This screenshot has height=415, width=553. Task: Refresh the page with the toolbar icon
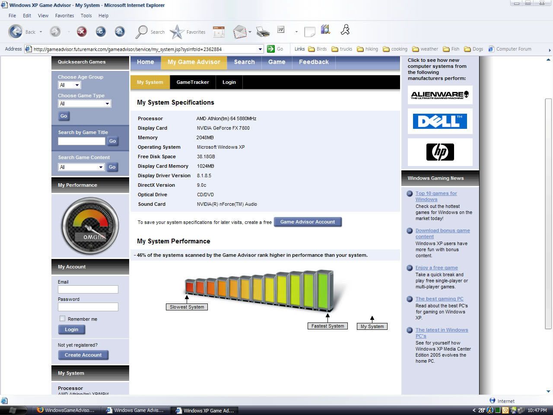coord(100,32)
